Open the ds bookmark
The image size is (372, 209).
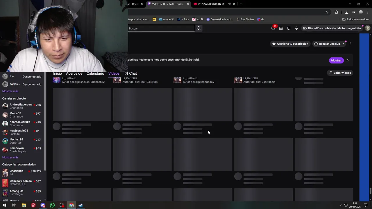click(x=260, y=19)
